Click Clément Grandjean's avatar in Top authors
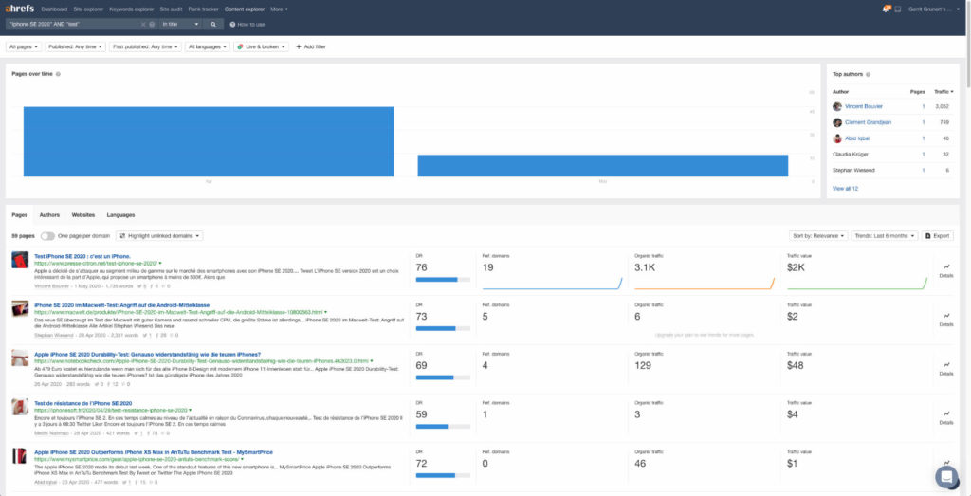The width and height of the screenshot is (971, 496). 837,122
